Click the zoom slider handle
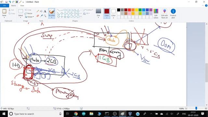 click(196, 108)
